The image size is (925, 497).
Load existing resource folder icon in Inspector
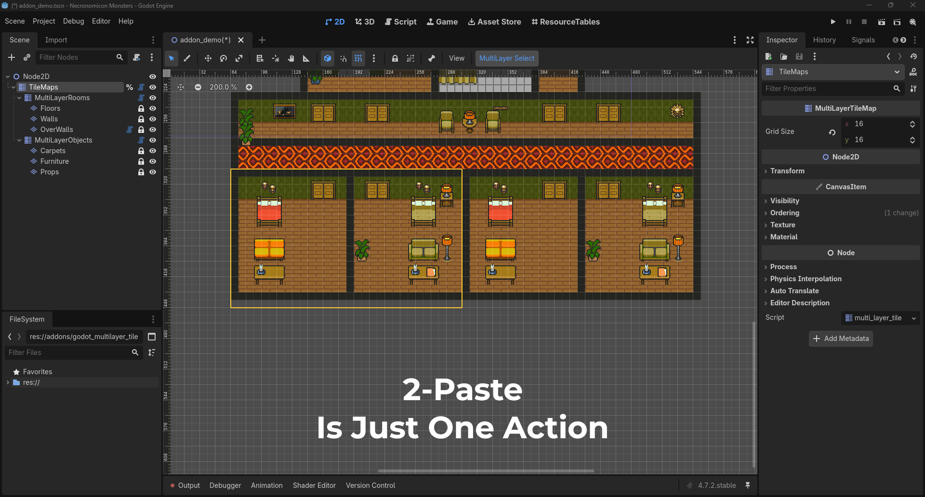pyautogui.click(x=784, y=56)
